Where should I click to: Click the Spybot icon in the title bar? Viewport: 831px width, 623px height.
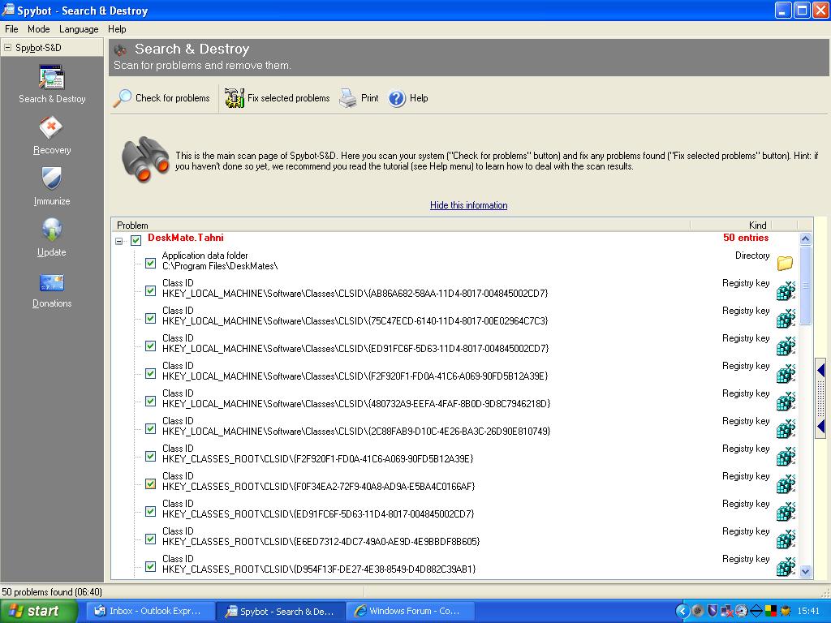click(8, 10)
